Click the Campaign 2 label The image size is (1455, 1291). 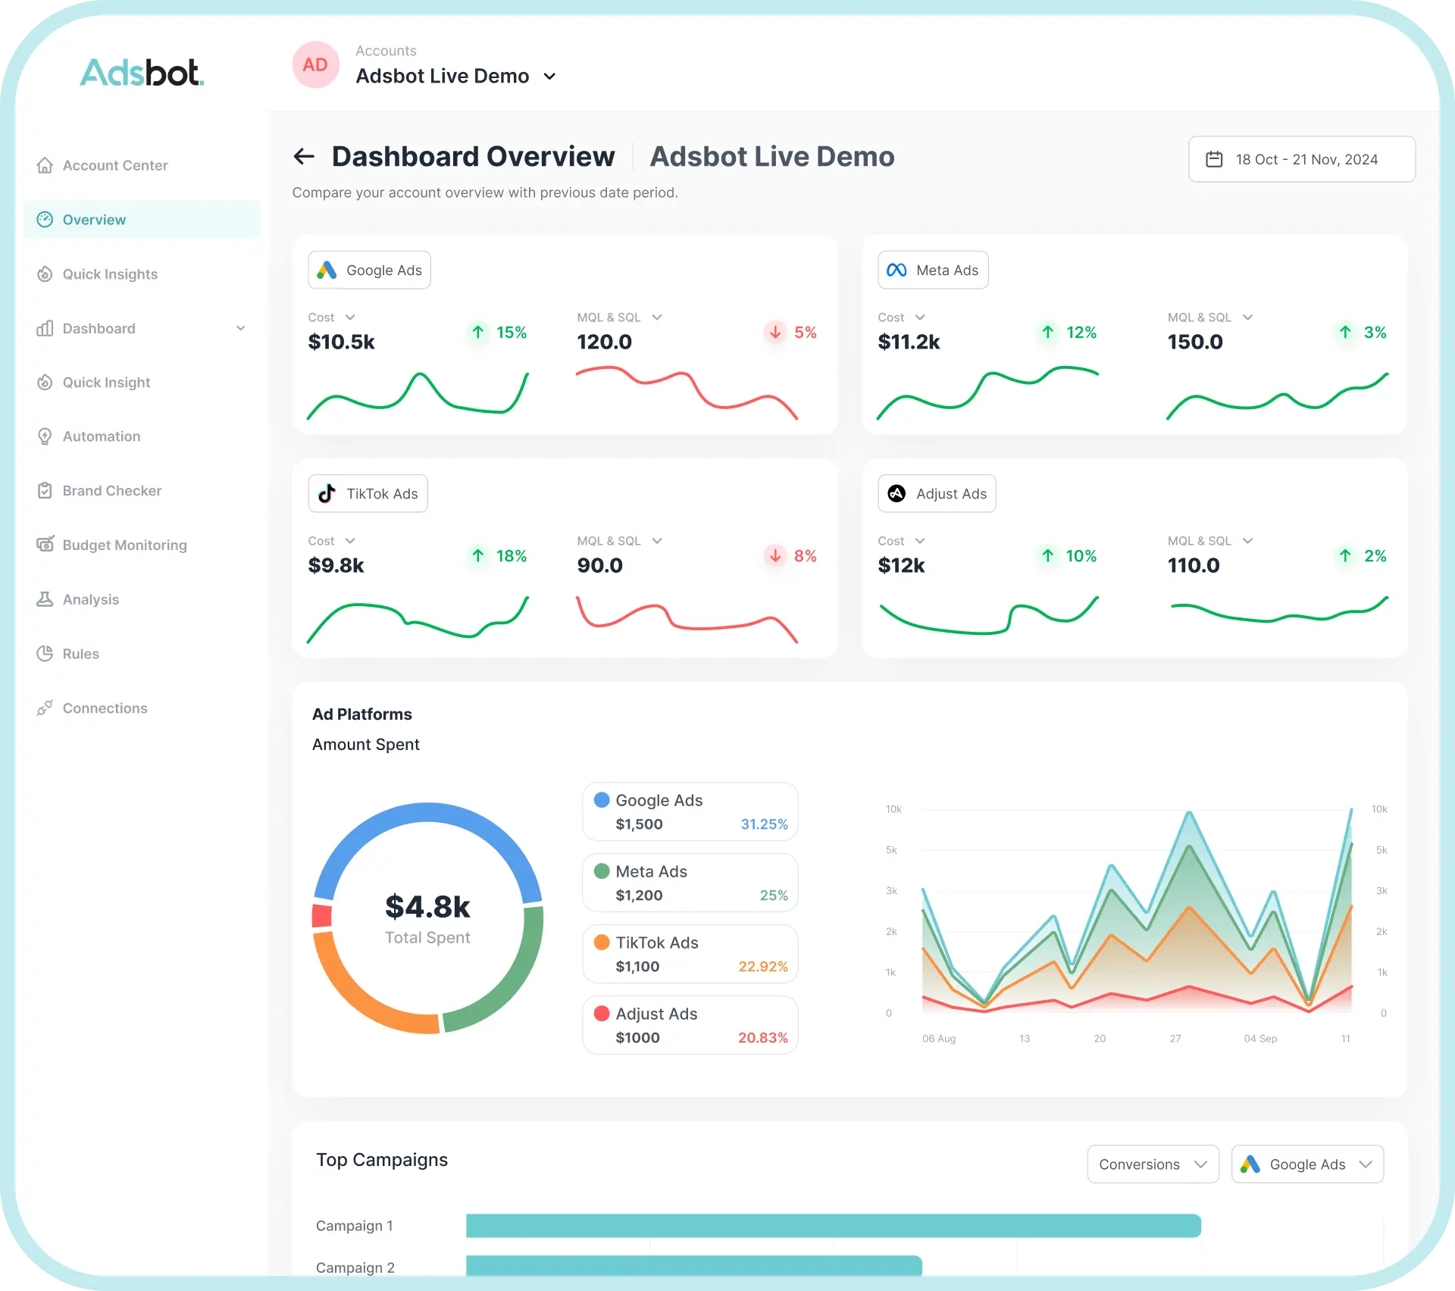(x=355, y=1268)
